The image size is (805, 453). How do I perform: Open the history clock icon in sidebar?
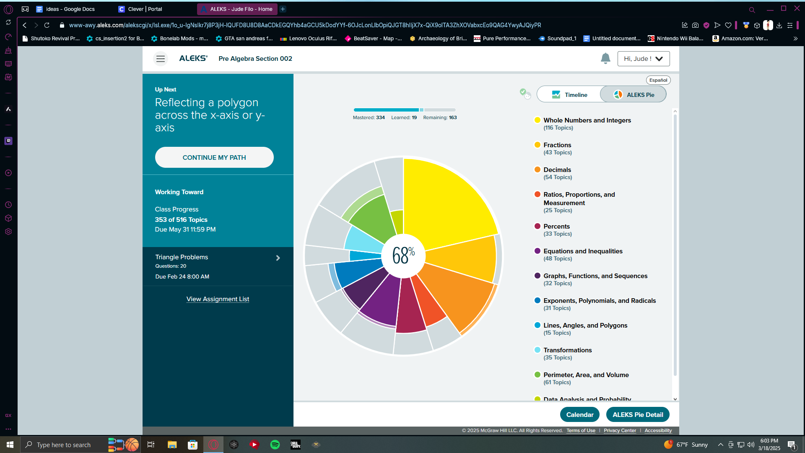[x=8, y=205]
